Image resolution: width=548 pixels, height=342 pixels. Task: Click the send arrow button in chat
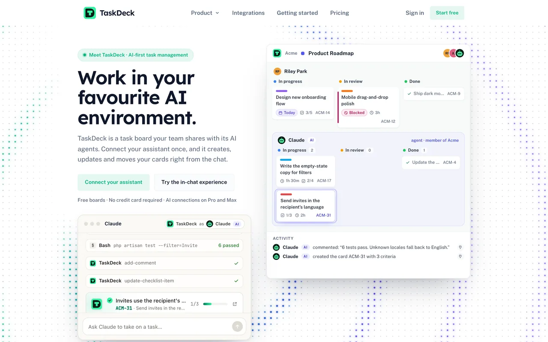tap(237, 327)
